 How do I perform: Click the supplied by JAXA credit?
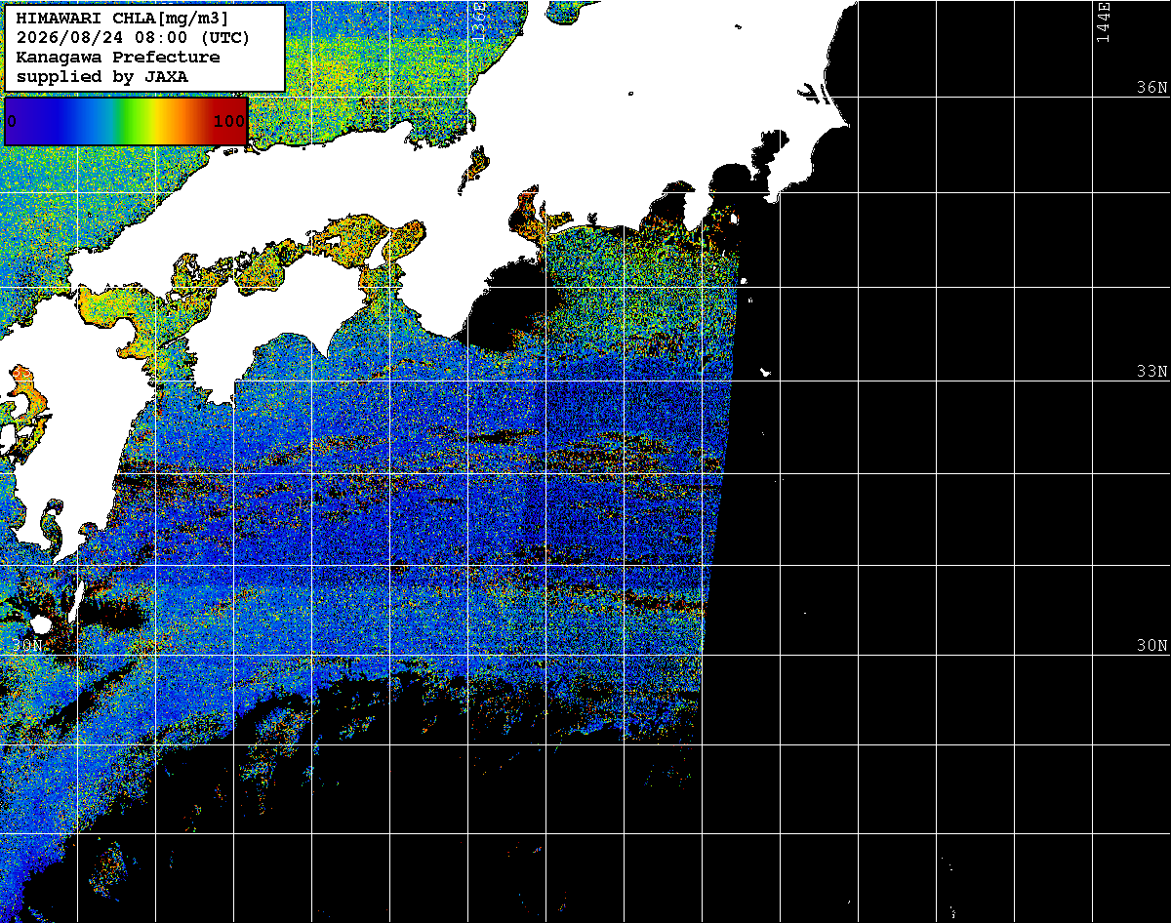[x=102, y=76]
